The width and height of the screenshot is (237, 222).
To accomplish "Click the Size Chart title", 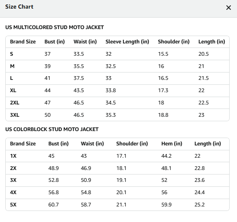I will (x=19, y=7).
